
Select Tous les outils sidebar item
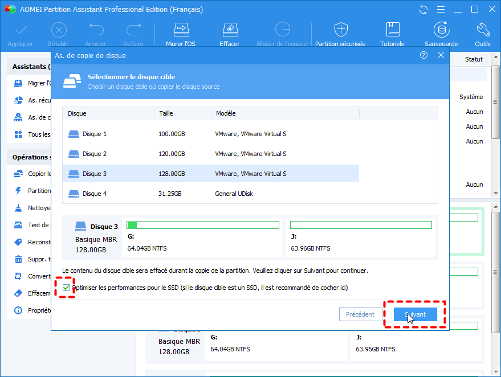tap(32, 134)
